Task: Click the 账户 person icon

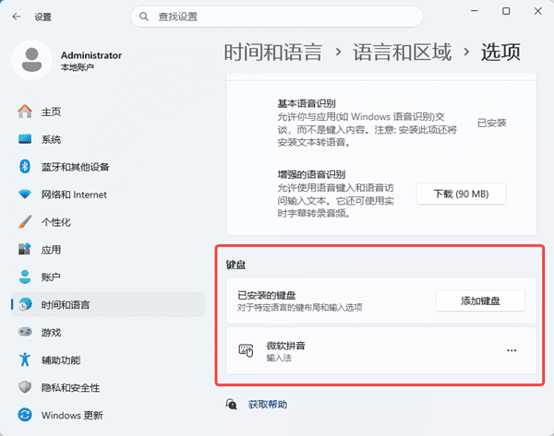Action: click(x=25, y=277)
